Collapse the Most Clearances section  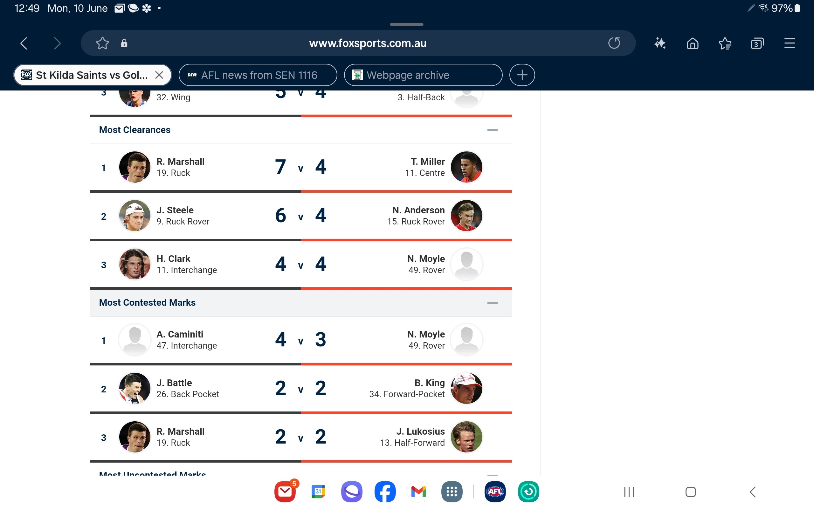(492, 130)
